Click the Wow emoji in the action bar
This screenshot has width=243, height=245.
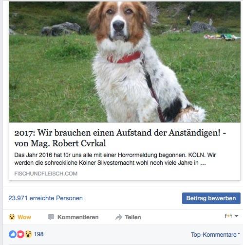tap(12, 217)
